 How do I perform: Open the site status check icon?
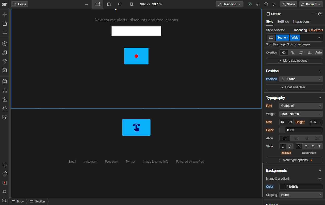click(250, 4)
